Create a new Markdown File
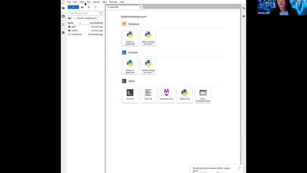Screen dimensions: 307x173 click(166, 95)
